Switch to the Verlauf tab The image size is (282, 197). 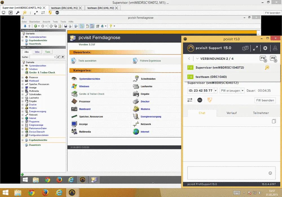pos(232,113)
